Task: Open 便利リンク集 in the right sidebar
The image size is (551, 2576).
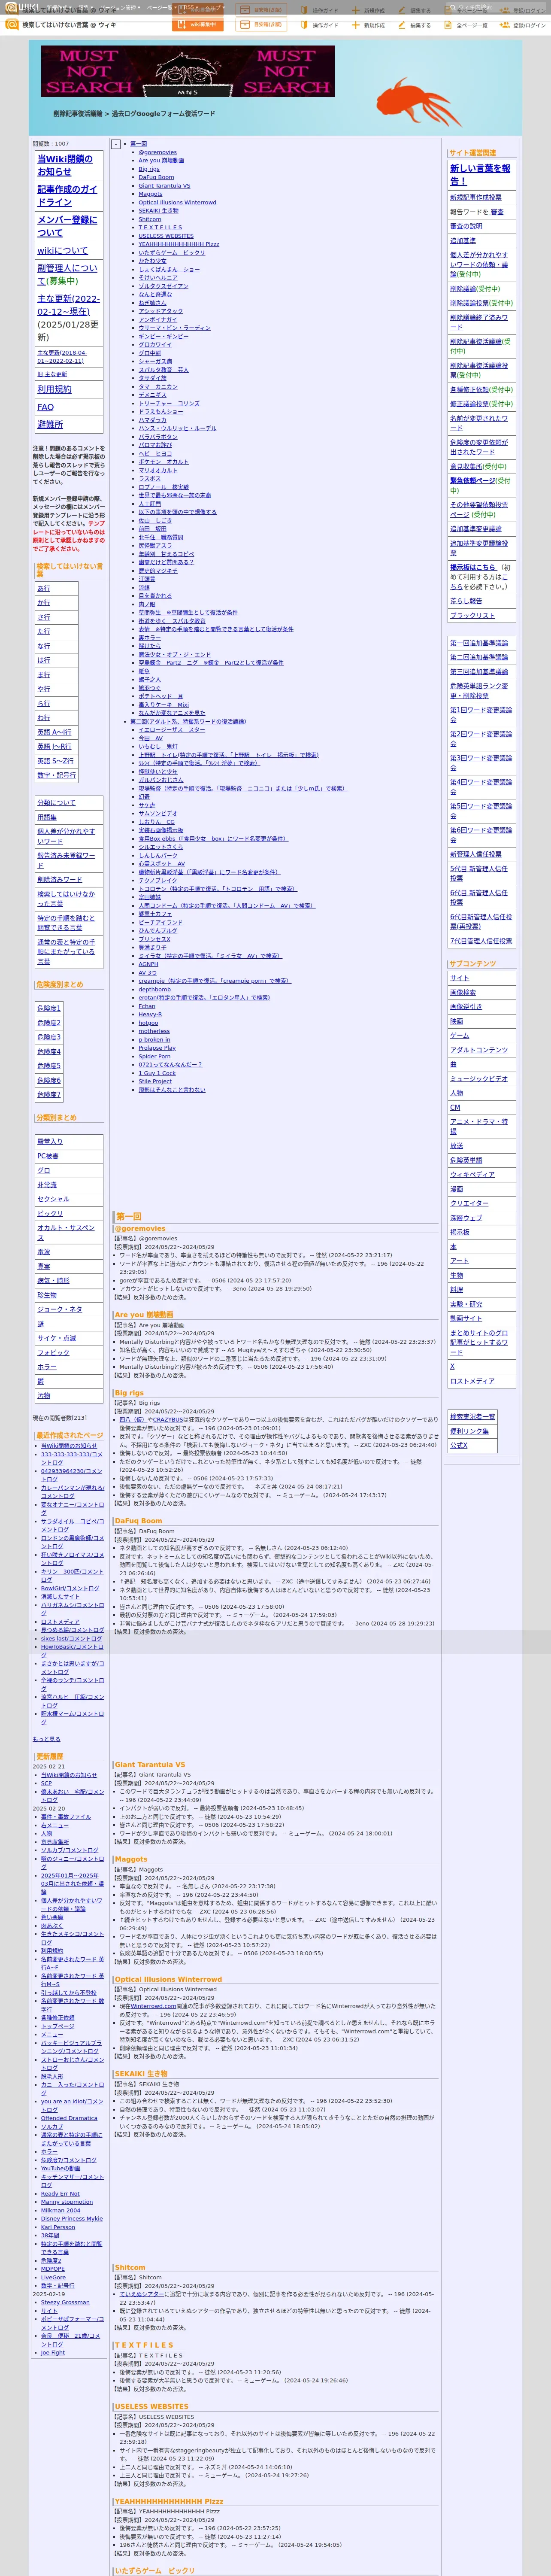Action: pyautogui.click(x=469, y=1431)
